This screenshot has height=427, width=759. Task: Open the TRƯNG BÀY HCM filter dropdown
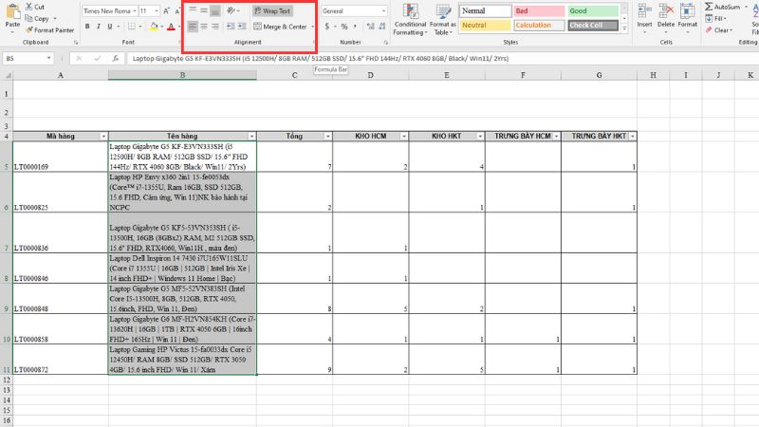(x=556, y=137)
